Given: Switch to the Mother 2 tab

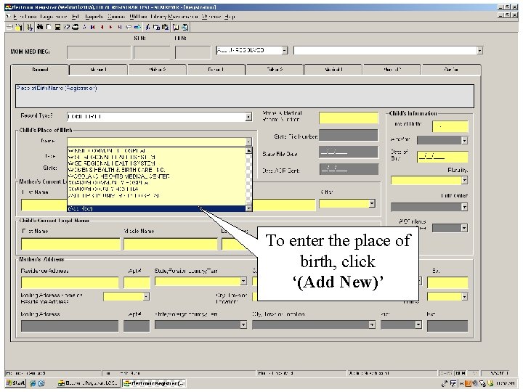Looking at the screenshot, I should [157, 70].
